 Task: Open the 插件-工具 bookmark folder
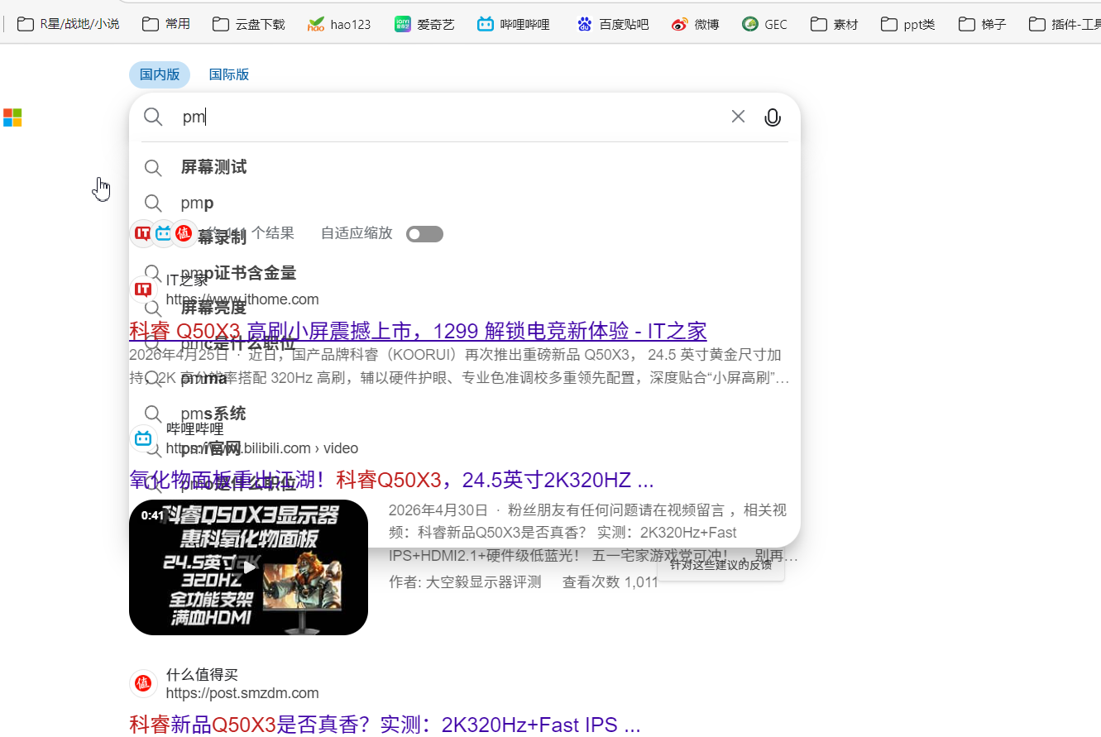(x=1064, y=24)
